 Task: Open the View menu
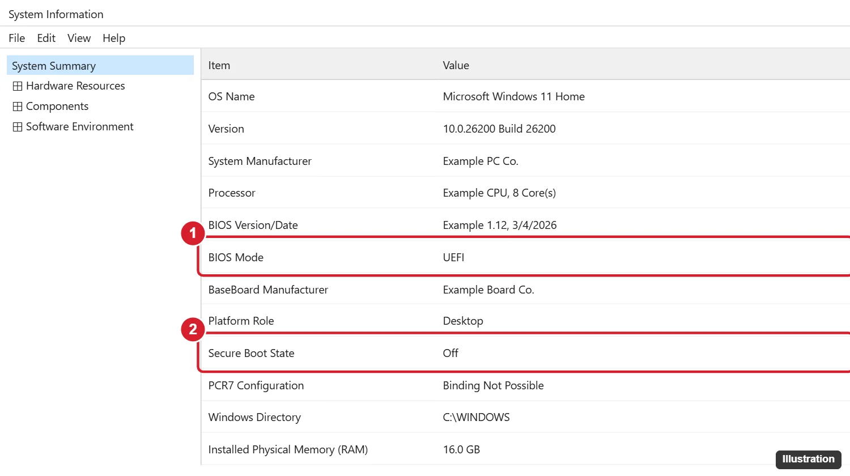click(79, 38)
